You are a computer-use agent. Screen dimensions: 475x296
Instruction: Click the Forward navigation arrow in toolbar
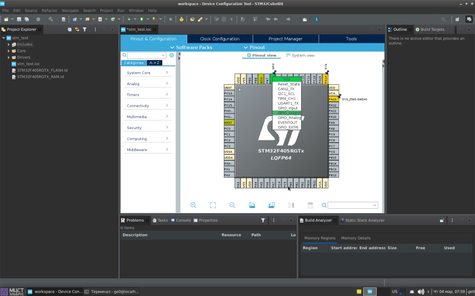point(288,19)
